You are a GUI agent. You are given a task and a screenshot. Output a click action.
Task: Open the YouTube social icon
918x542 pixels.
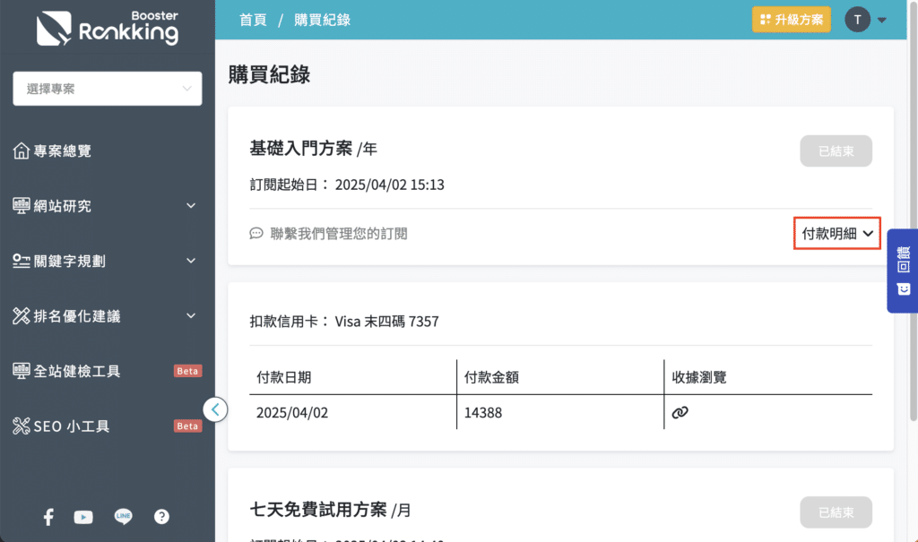tap(83, 517)
